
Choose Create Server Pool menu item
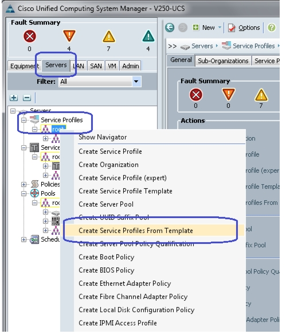(x=106, y=204)
